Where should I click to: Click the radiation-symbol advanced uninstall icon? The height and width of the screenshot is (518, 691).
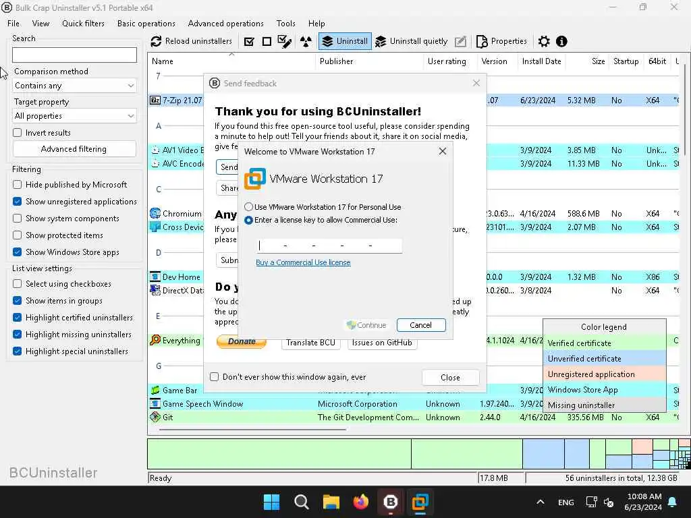(x=306, y=41)
